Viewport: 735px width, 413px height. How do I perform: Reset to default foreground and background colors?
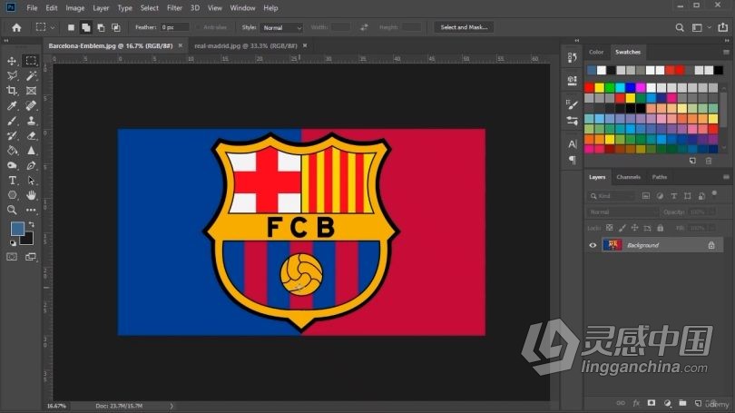13,243
